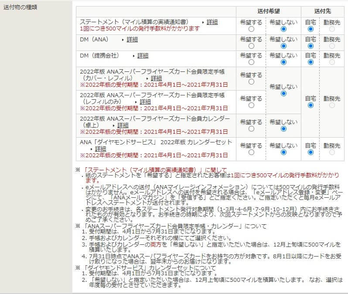Select 希望する for DM（ANA）
This screenshot has width=348, height=294.
tap(251, 46)
